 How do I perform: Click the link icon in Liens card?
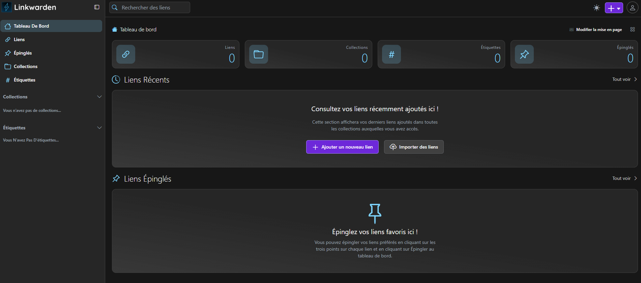point(126,54)
